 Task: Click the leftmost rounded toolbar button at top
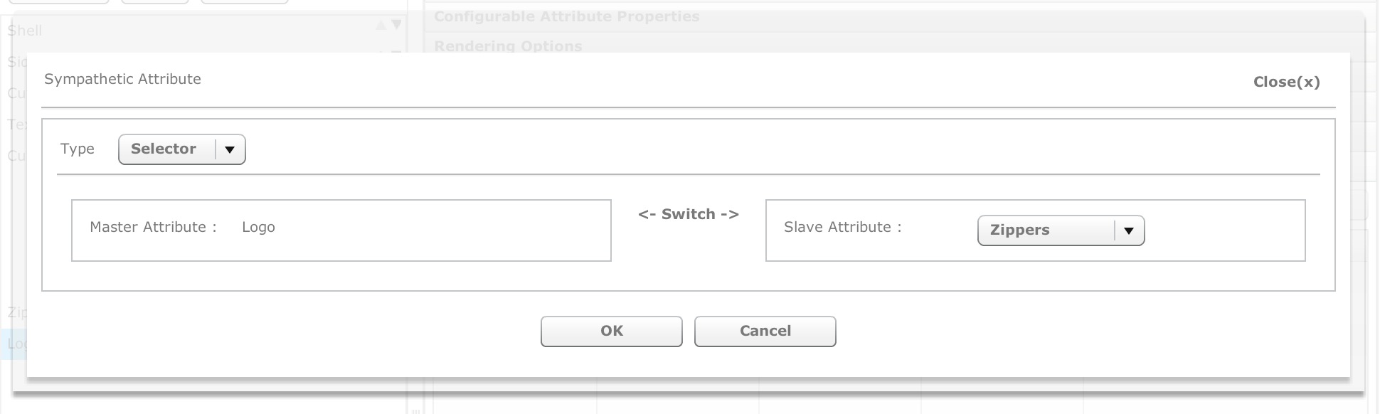57,2
